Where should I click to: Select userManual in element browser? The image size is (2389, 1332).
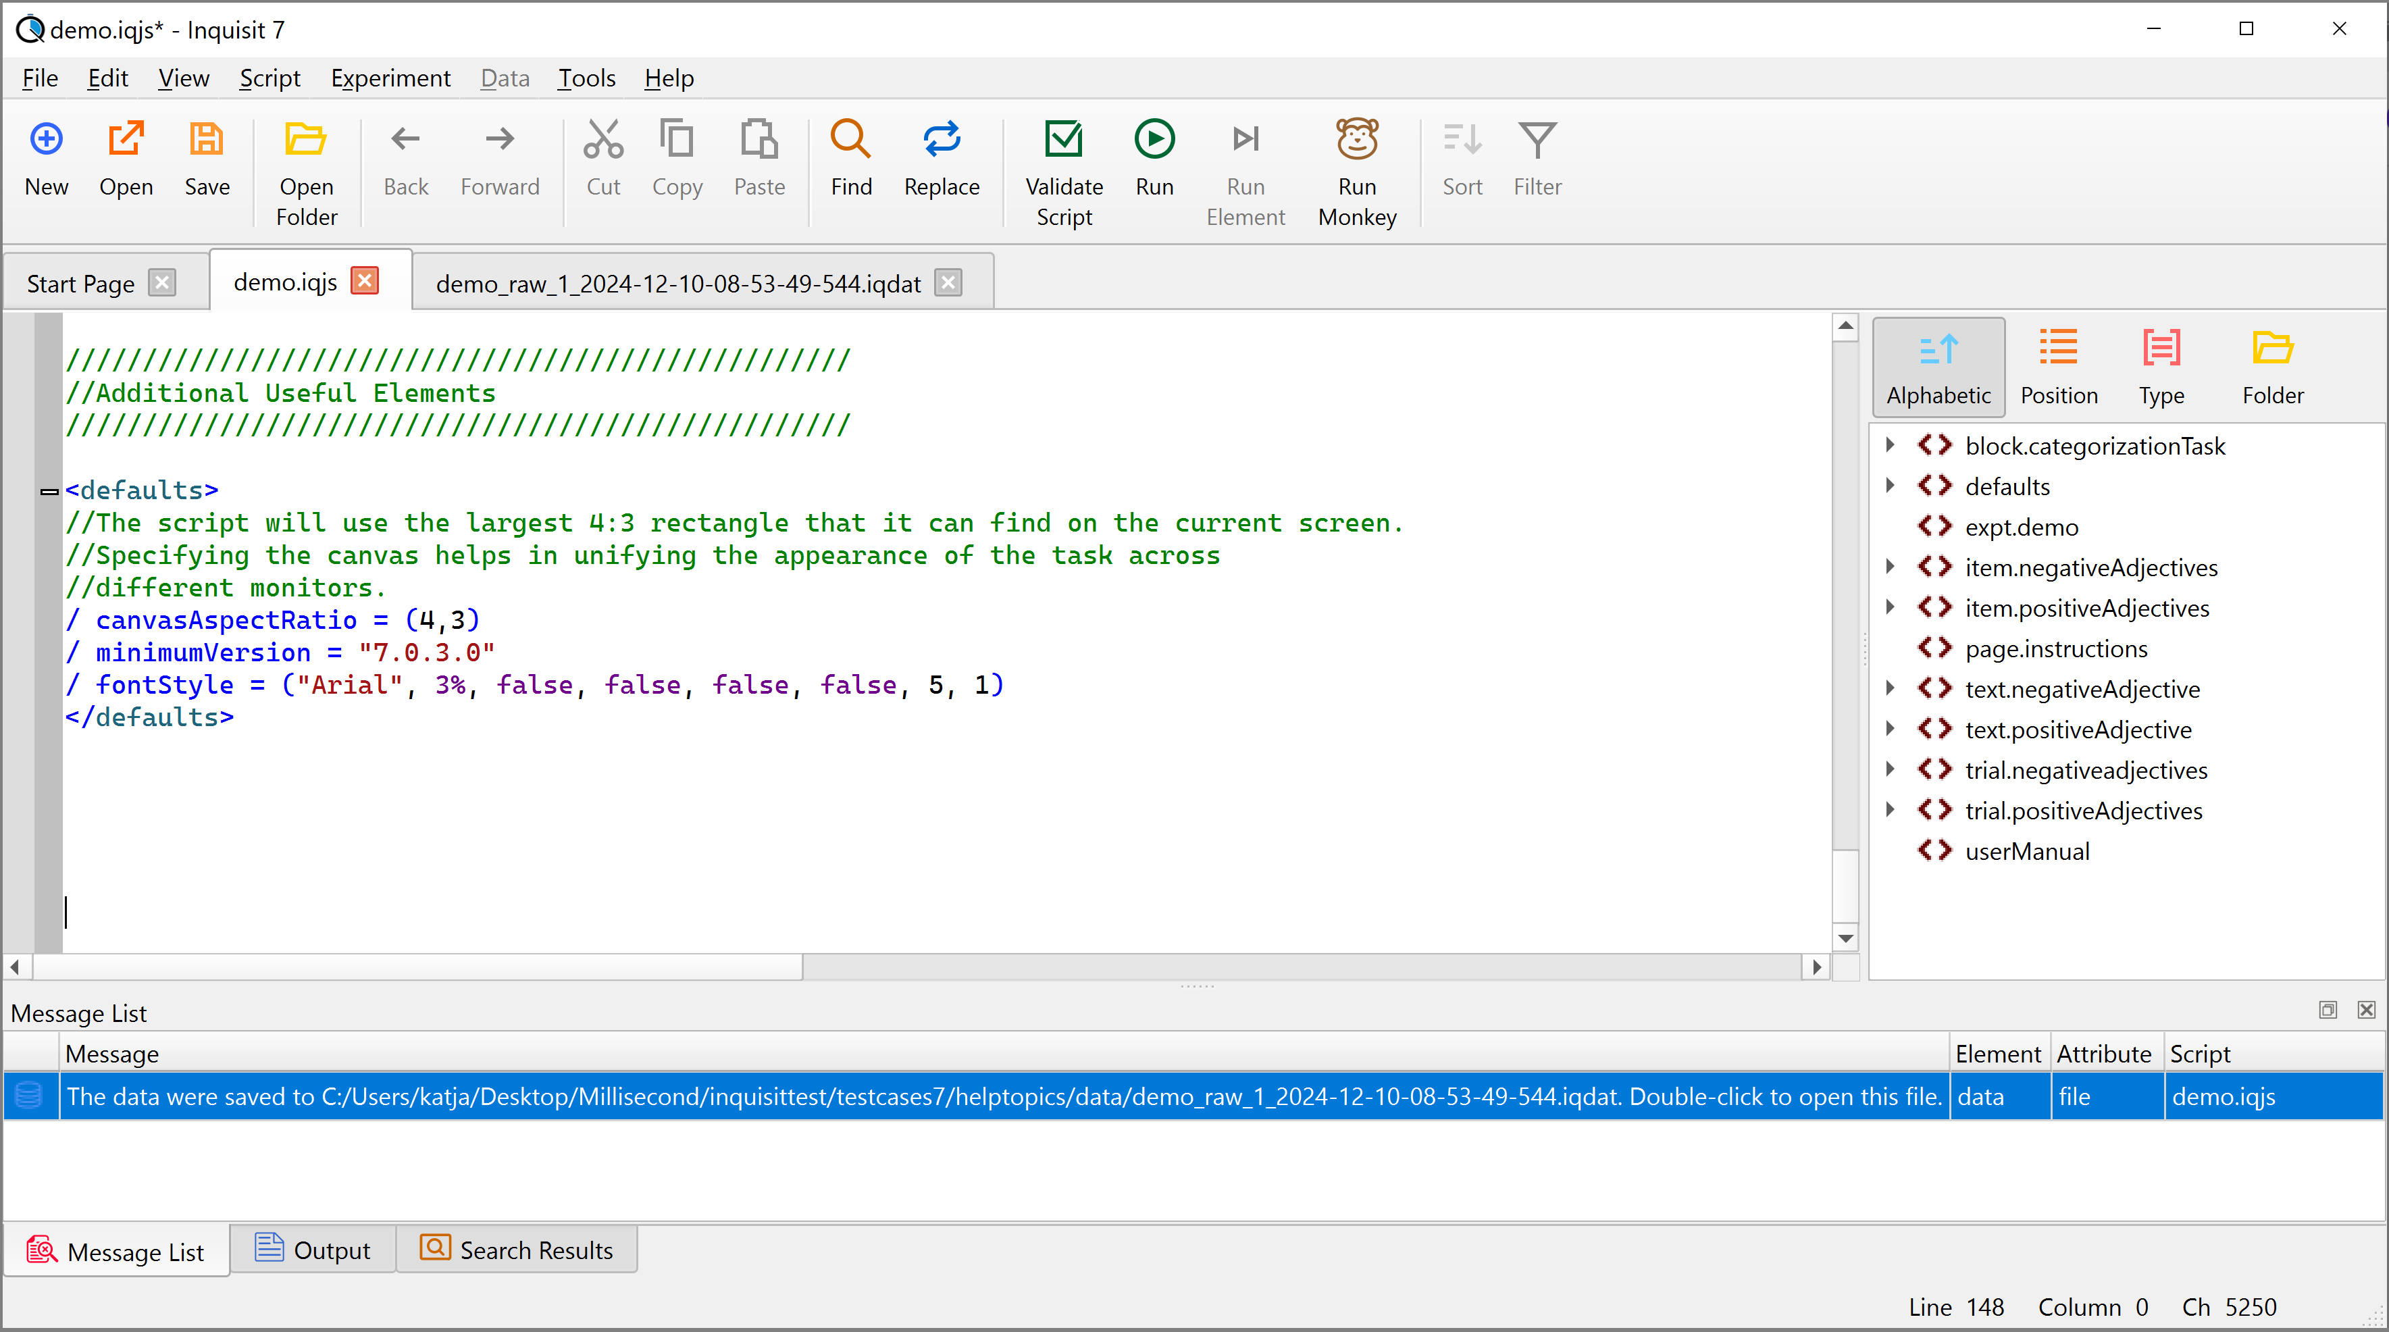tap(2026, 850)
